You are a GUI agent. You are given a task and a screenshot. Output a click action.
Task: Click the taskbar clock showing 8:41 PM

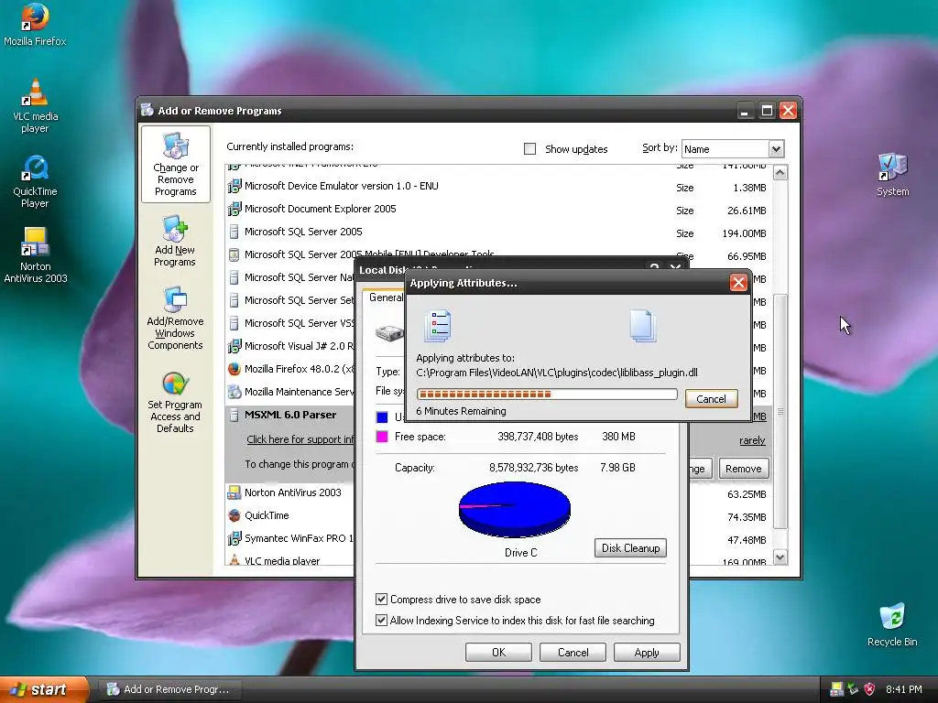point(903,689)
